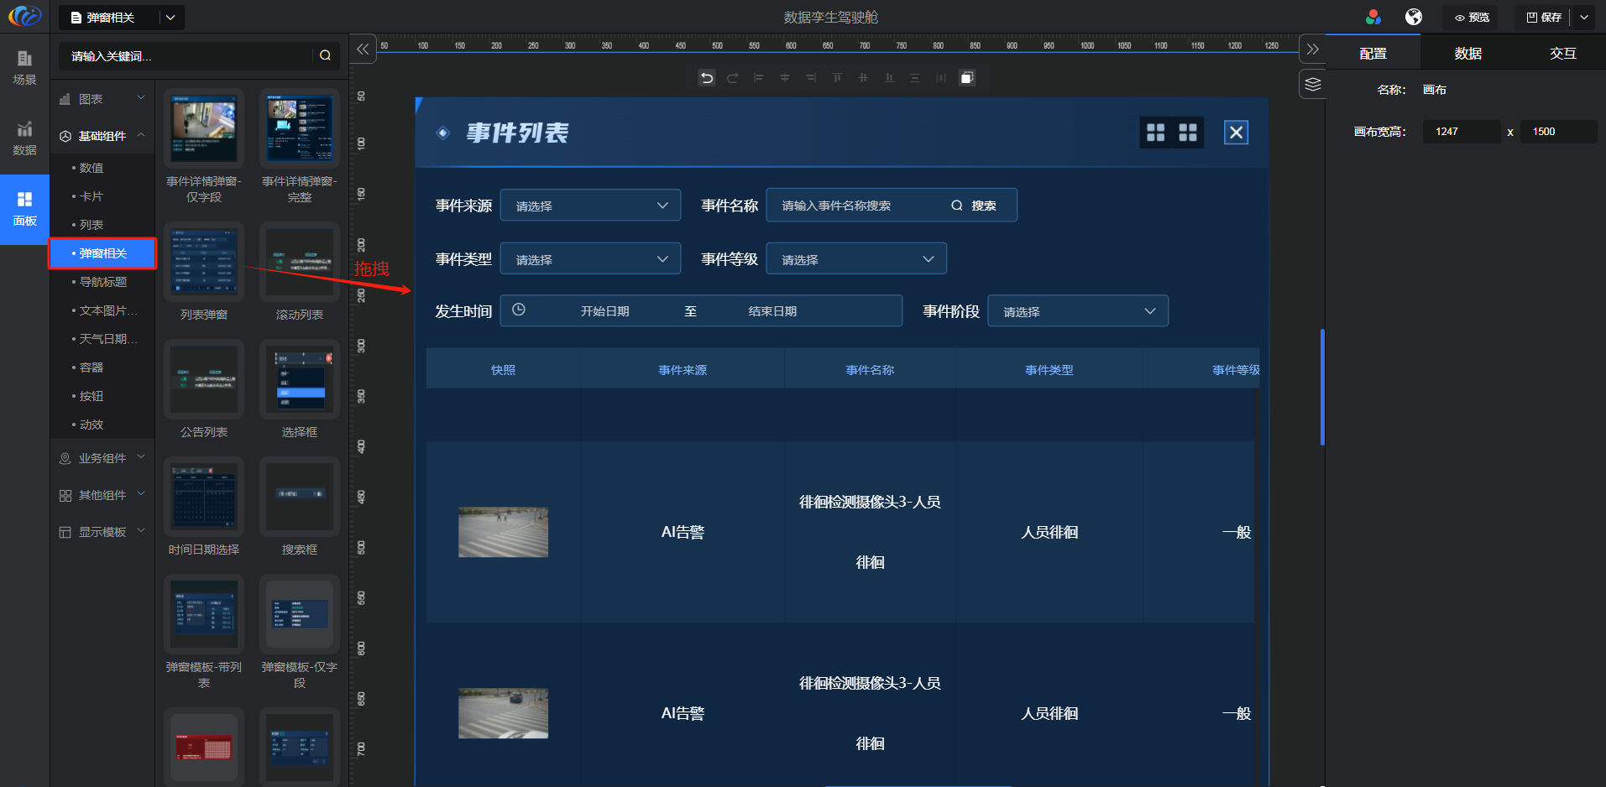
Task: Select the 滚动列表 component thumbnail
Action: 300,263
